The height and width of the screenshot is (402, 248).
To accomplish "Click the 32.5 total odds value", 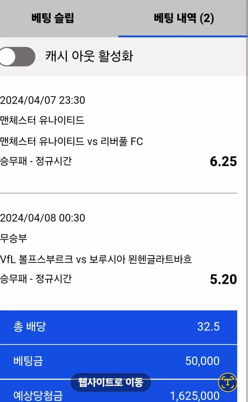I will click(x=208, y=327).
